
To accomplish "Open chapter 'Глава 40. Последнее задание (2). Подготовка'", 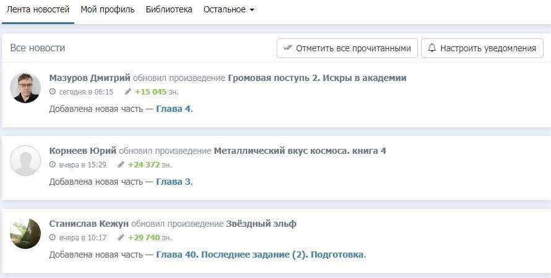I will pos(259,255).
